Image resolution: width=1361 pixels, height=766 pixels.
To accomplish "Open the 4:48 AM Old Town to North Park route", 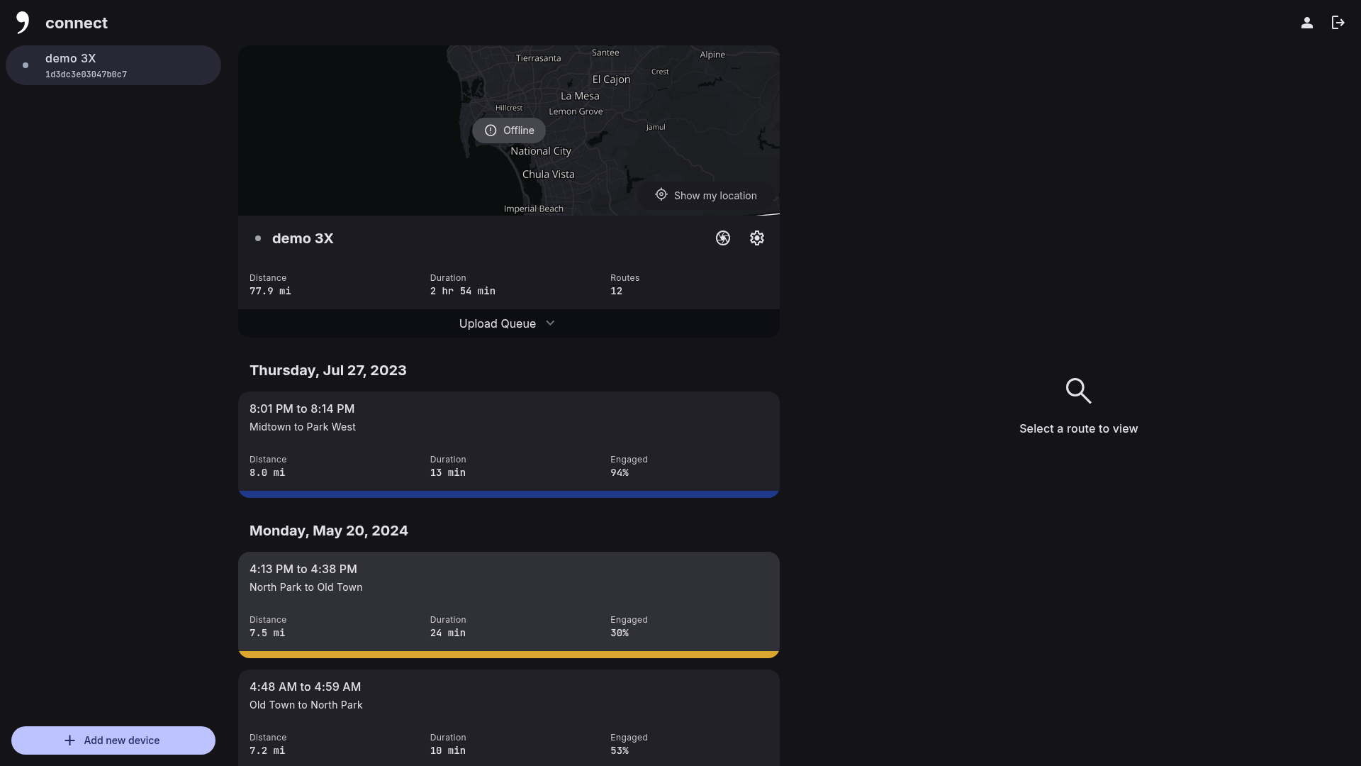I will [x=508, y=716].
